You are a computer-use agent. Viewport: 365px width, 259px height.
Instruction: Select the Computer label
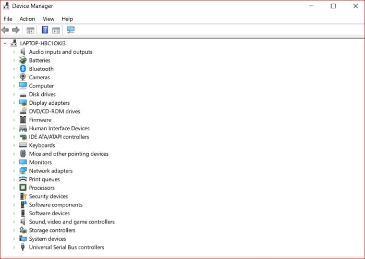41,86
